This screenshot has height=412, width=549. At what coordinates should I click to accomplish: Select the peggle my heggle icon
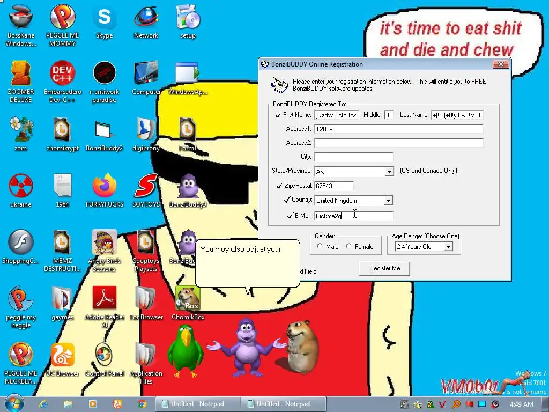pos(21,307)
